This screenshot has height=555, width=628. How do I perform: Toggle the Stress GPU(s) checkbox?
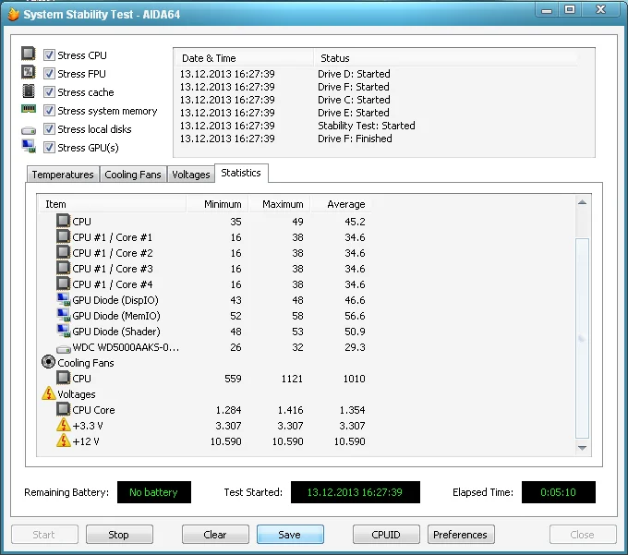pyautogui.click(x=49, y=148)
